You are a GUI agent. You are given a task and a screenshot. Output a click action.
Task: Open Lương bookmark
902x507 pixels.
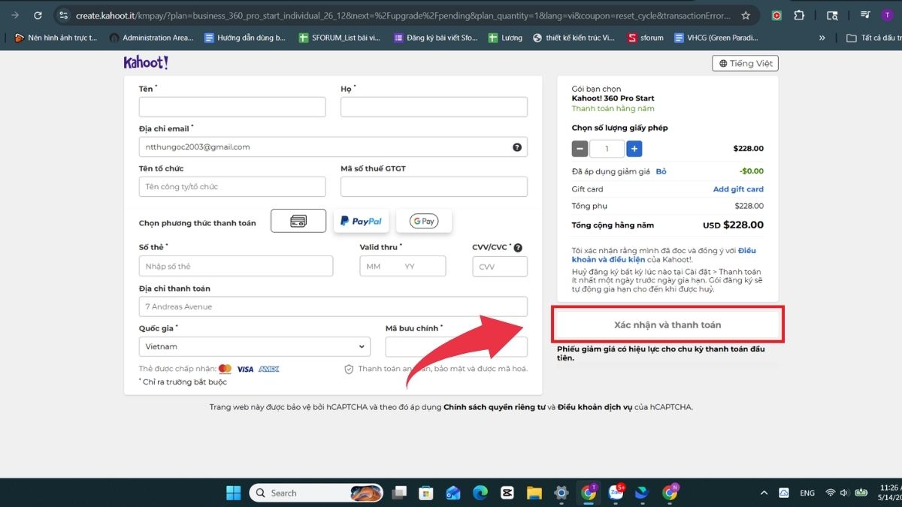(505, 38)
